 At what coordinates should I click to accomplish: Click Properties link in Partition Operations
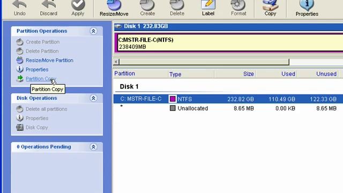coord(37,70)
